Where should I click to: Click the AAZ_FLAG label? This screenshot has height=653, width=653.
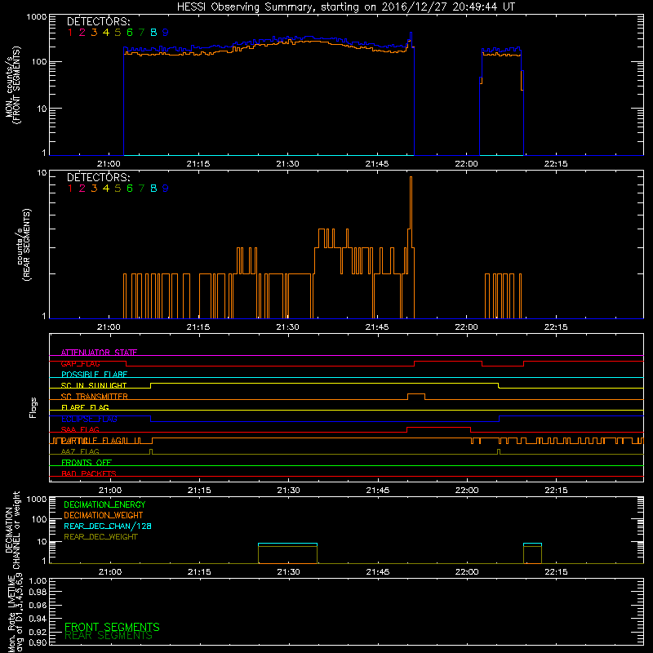[80, 451]
